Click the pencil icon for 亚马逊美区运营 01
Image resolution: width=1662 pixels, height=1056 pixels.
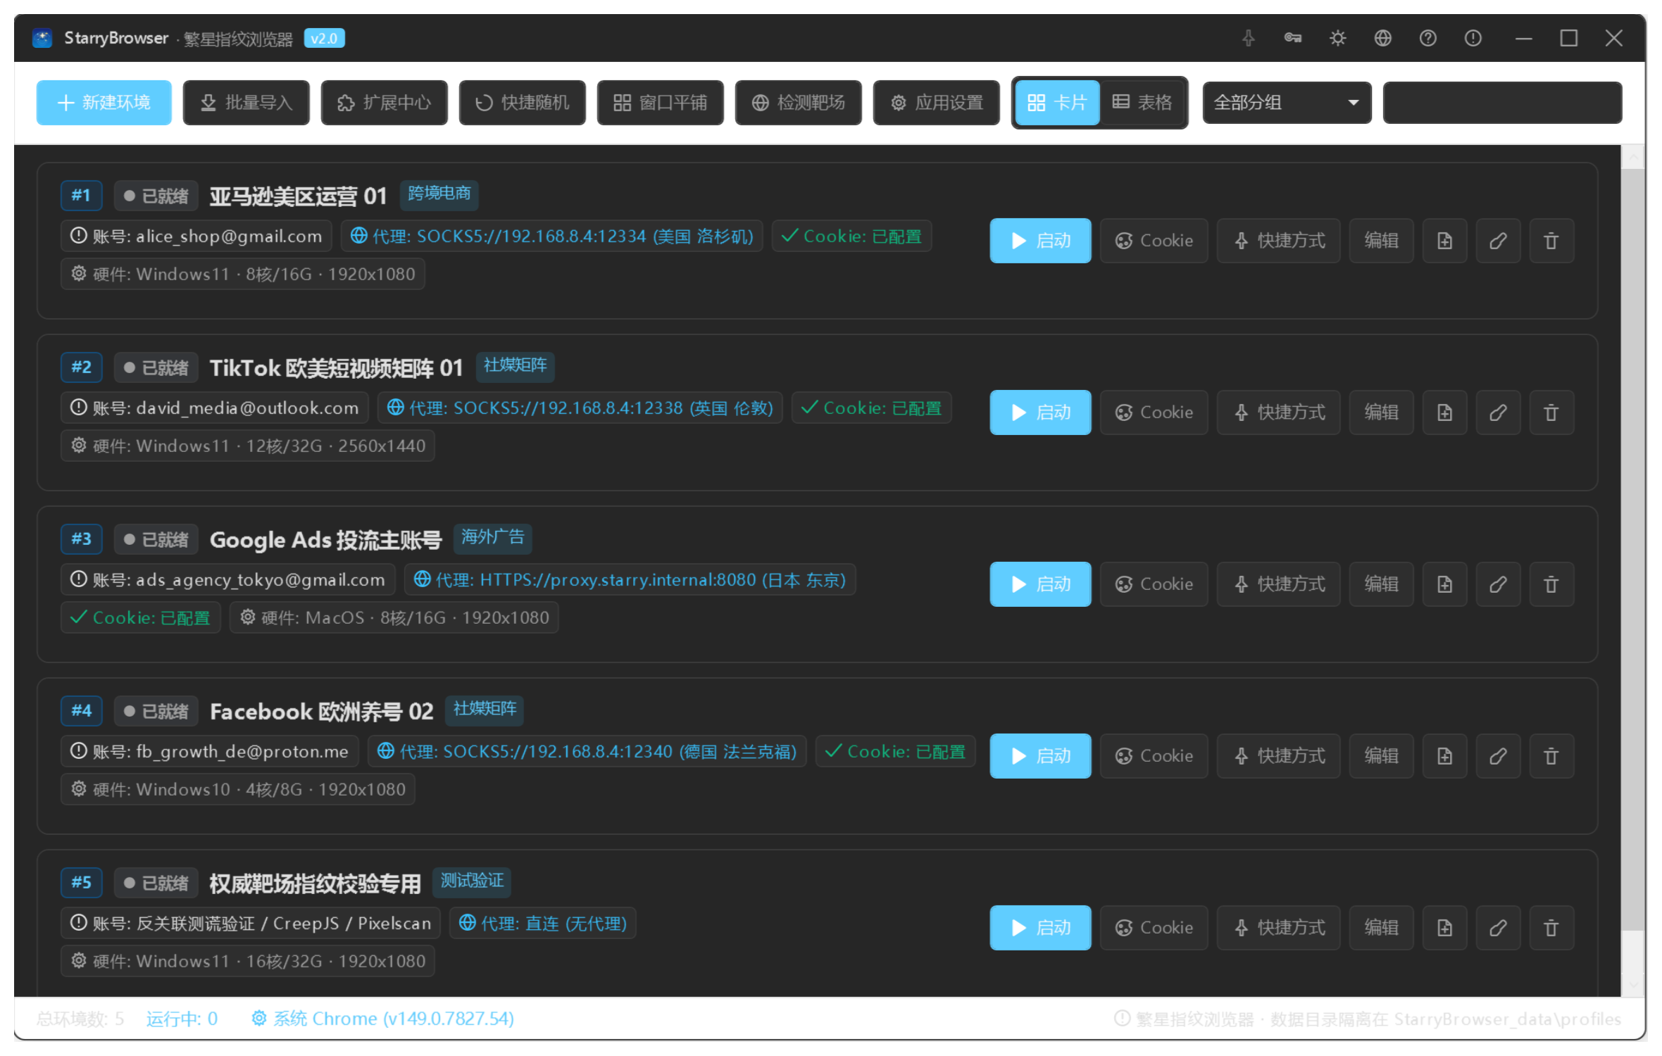1498,241
